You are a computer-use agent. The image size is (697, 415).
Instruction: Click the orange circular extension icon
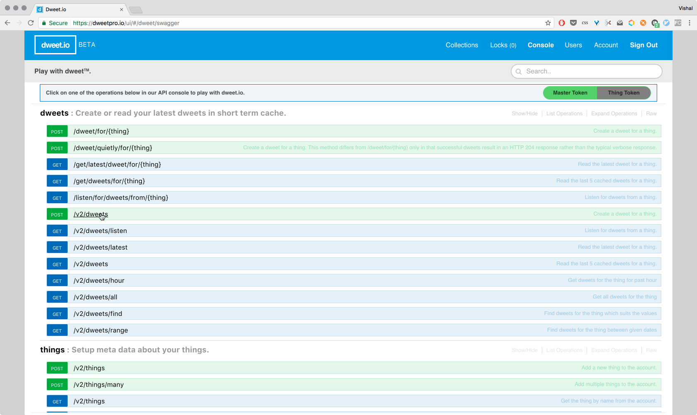643,23
